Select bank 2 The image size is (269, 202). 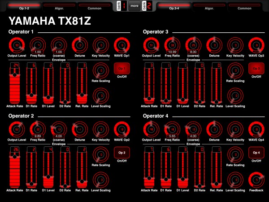(x=147, y=6)
